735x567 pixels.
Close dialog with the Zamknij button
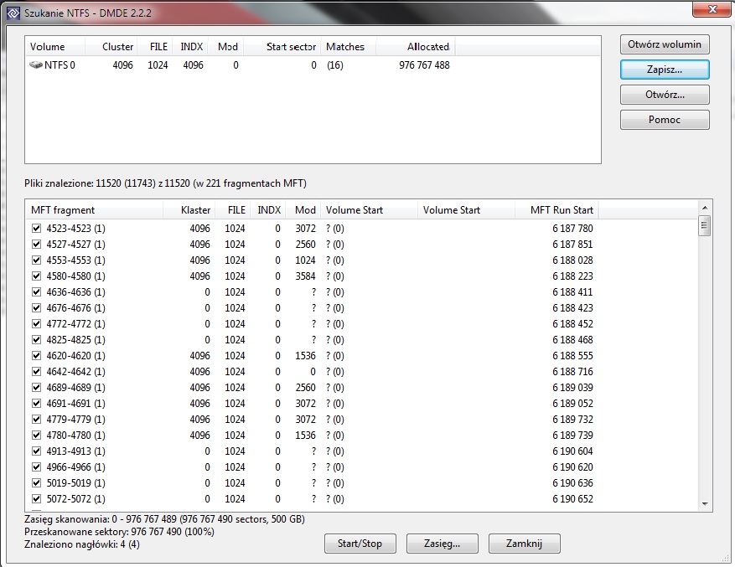[x=524, y=544]
